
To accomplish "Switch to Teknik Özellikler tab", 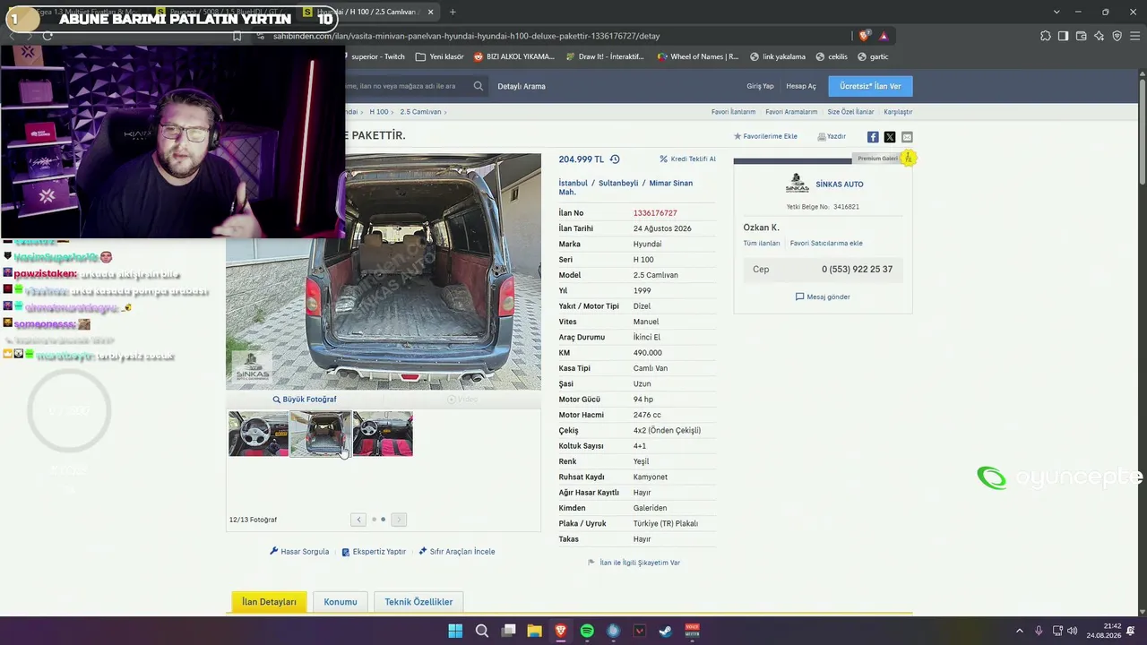I will tap(418, 602).
